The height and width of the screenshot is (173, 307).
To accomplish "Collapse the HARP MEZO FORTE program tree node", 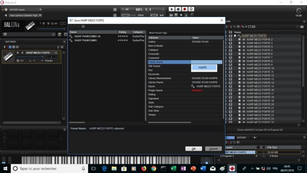I will [x=235, y=36].
